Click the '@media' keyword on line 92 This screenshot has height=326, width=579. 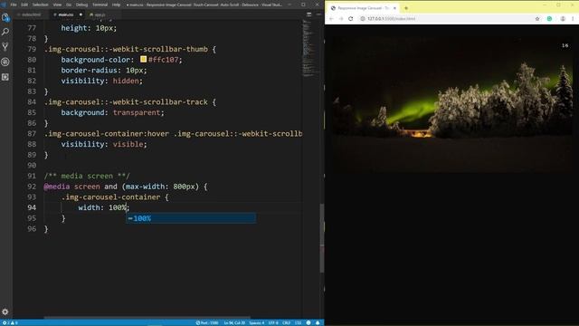tap(56, 187)
